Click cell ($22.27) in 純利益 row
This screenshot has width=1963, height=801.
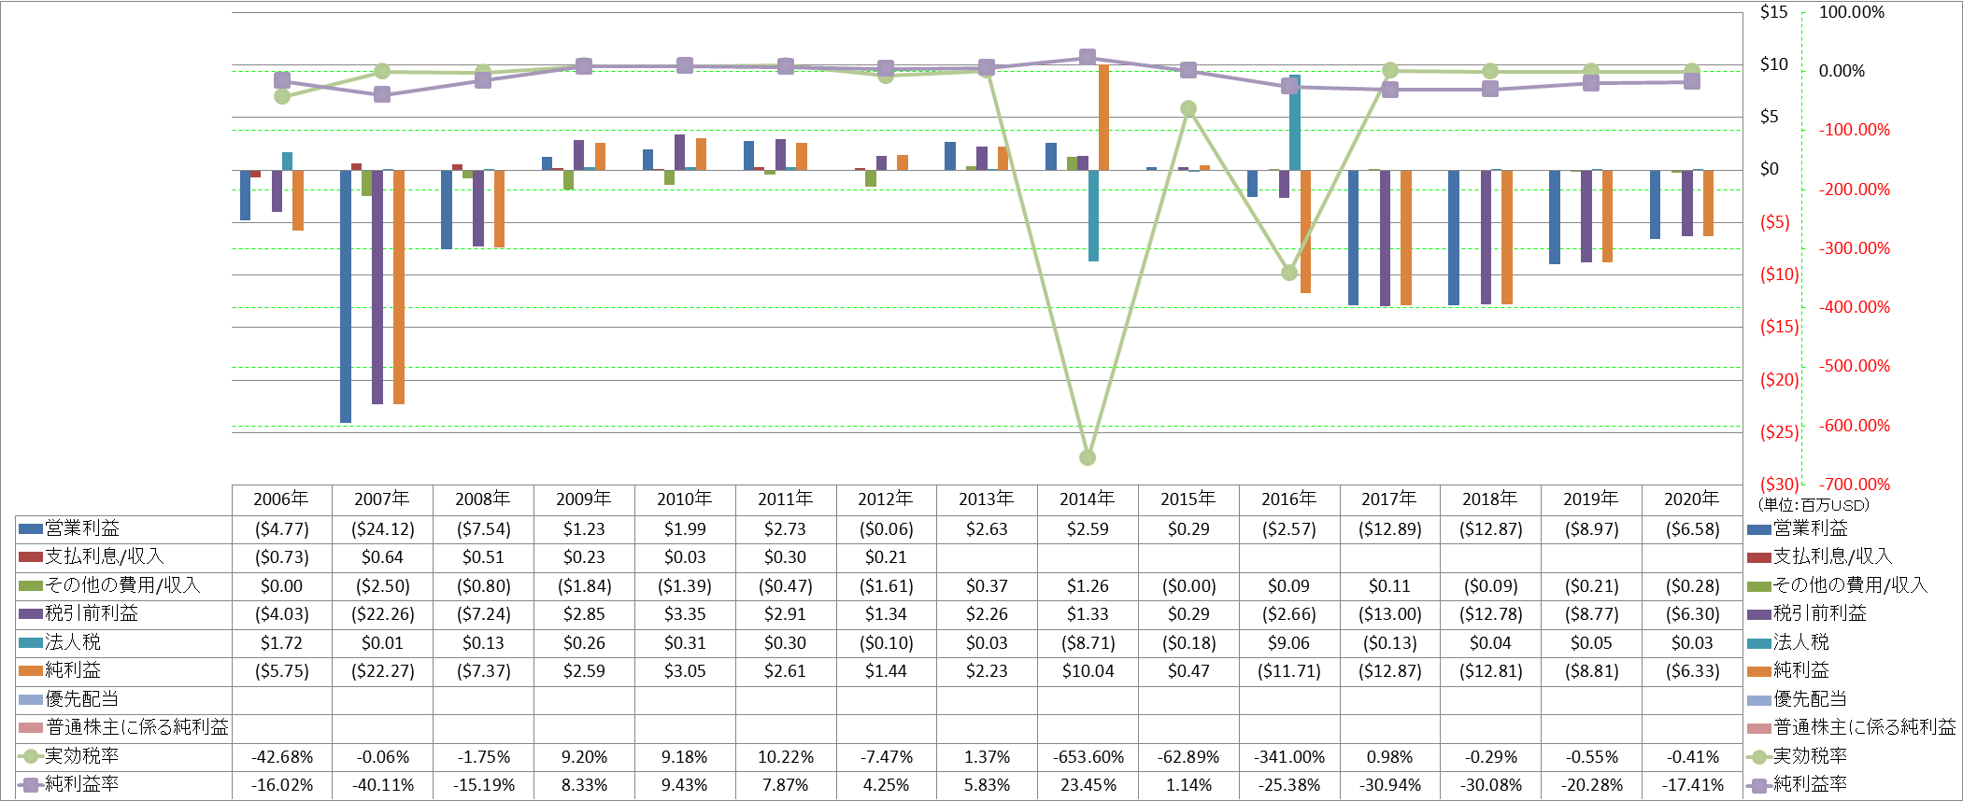click(x=383, y=671)
